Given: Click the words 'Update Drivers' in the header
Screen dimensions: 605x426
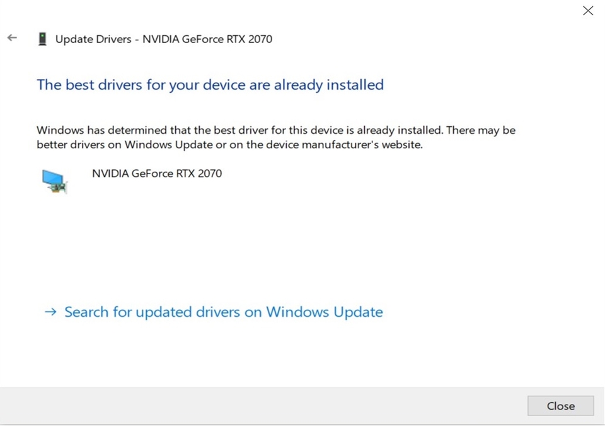Looking at the screenshot, I should [93, 39].
